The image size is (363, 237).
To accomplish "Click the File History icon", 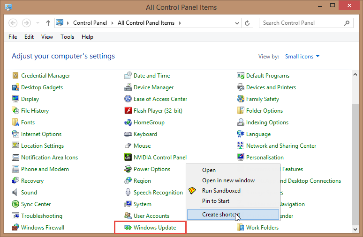I will (x=15, y=110).
